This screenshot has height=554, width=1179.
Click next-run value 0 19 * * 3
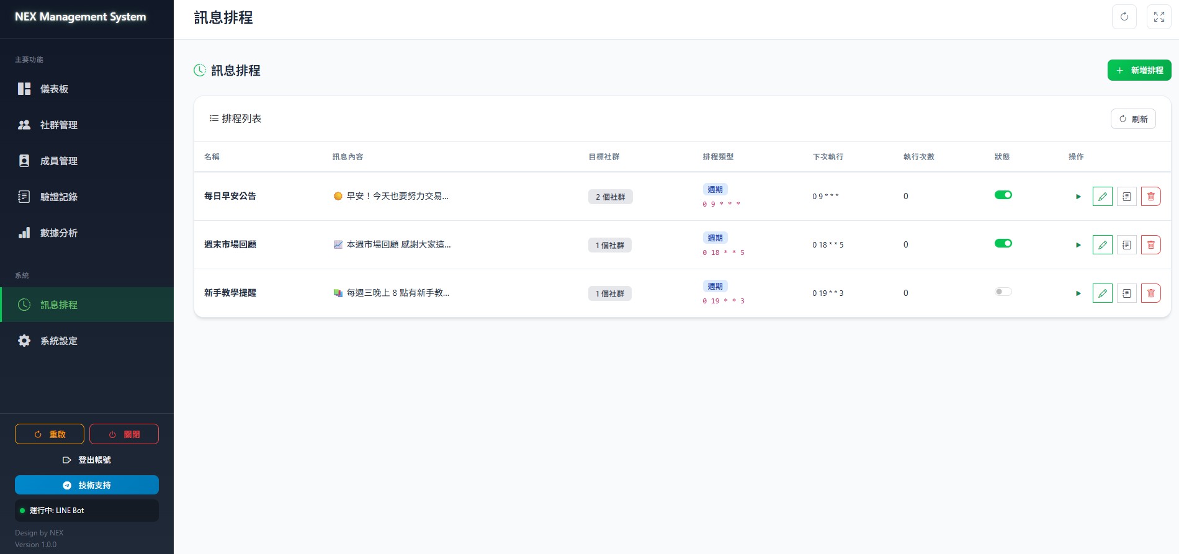[828, 293]
